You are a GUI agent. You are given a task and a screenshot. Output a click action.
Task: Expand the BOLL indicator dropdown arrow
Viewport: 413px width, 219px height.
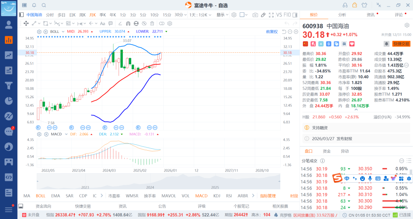(x=63, y=32)
